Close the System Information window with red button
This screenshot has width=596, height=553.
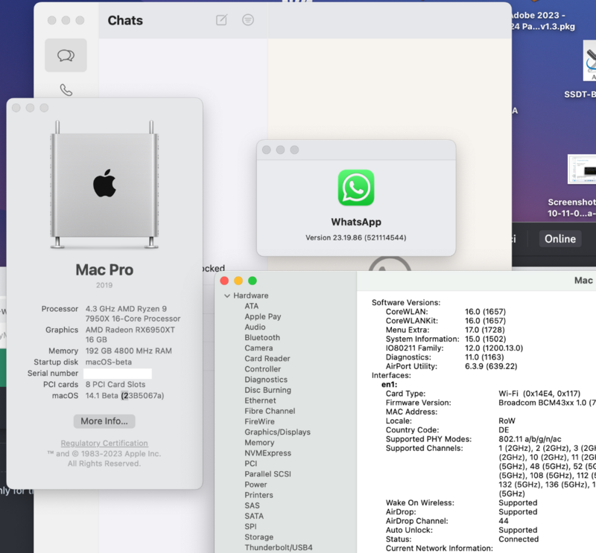[224, 281]
